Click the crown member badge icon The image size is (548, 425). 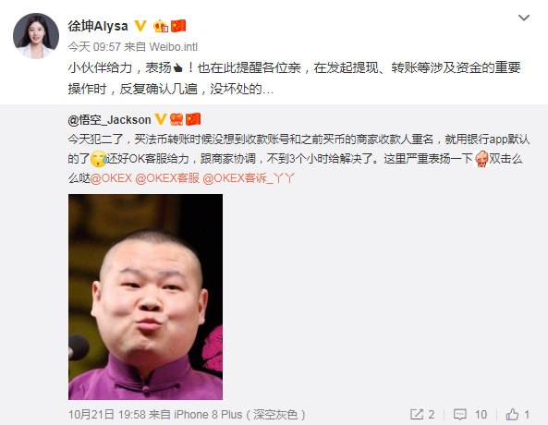click(x=161, y=26)
